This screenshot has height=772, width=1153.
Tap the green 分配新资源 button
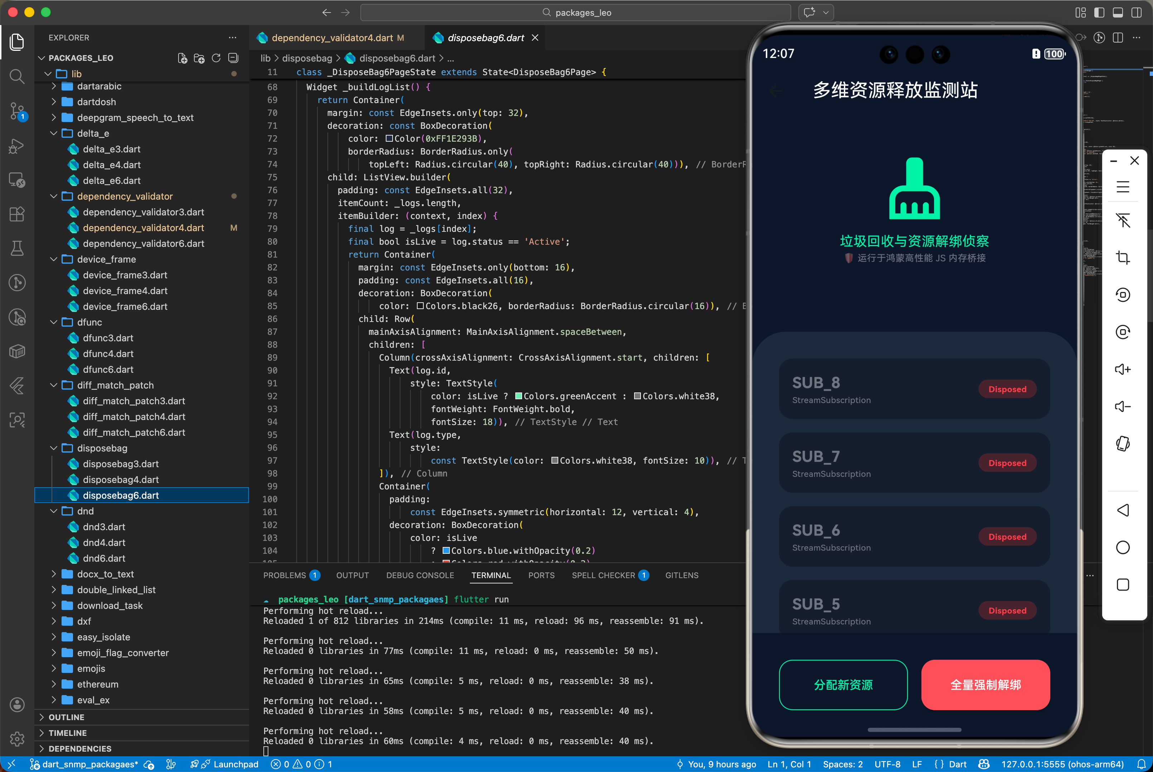(x=843, y=685)
